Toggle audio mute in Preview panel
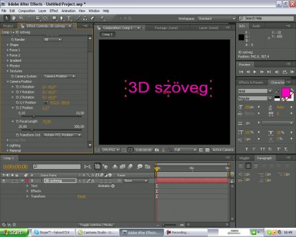 [x=277, y=72]
